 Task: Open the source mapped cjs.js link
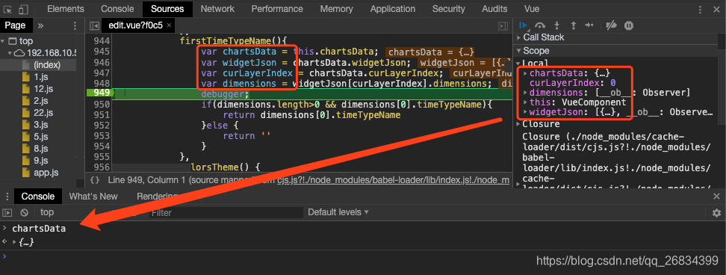click(x=393, y=179)
